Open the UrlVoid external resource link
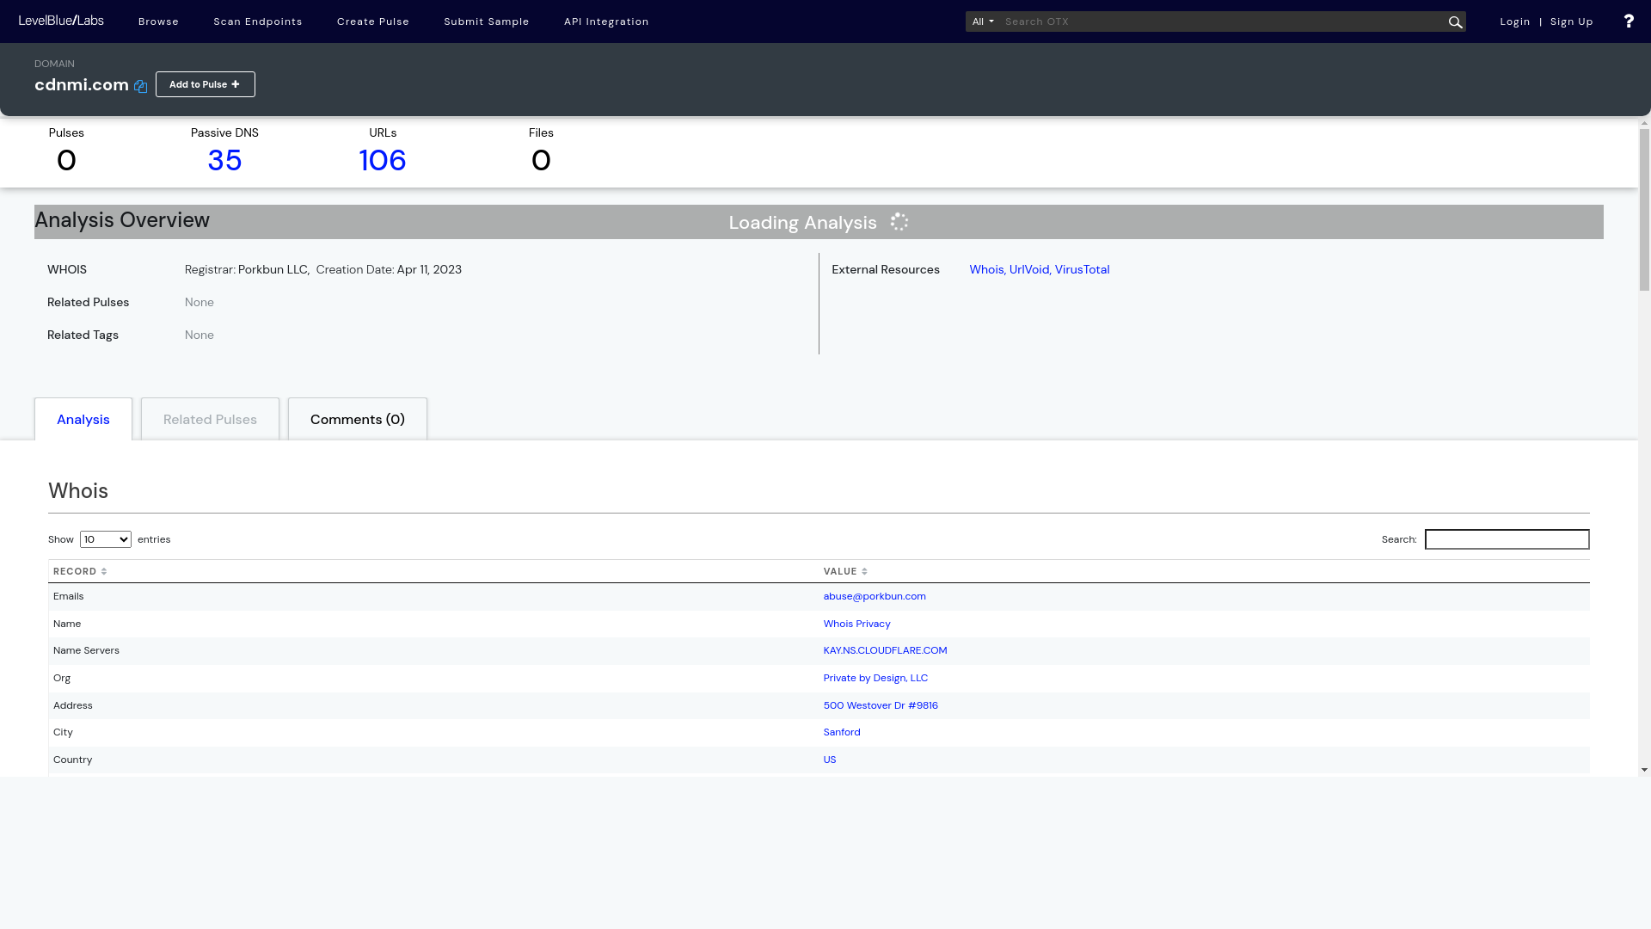This screenshot has height=929, width=1651. point(1029,269)
